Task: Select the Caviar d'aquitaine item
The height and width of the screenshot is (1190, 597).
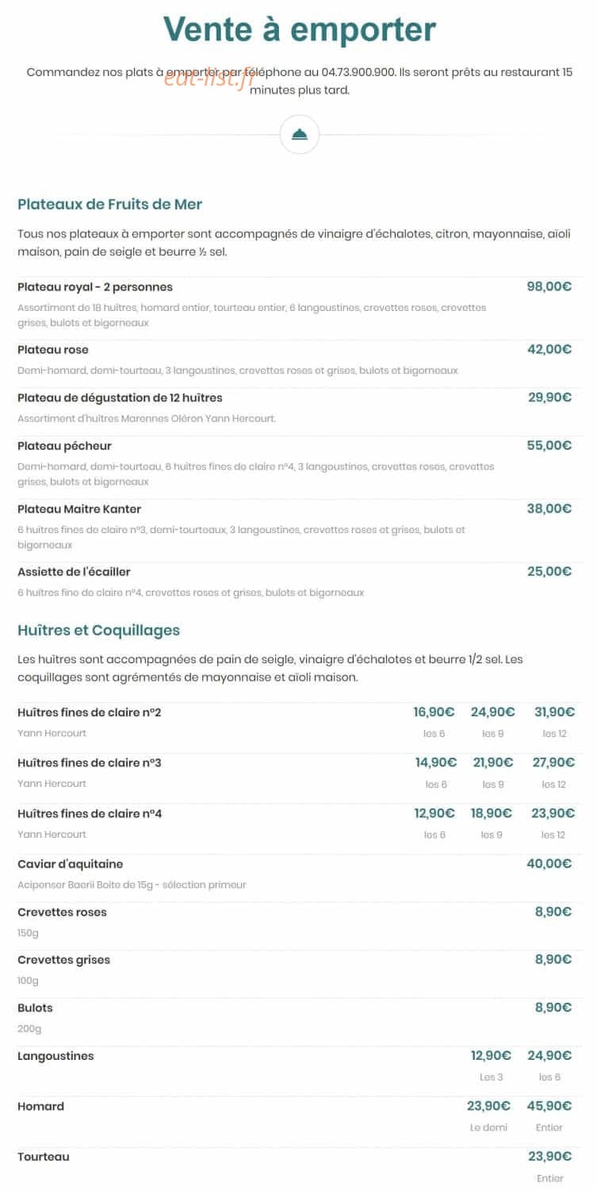Action: pyautogui.click(x=71, y=864)
